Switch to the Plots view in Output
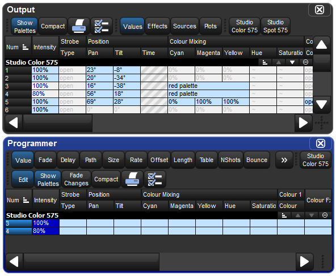The image size is (336, 276). coord(210,26)
